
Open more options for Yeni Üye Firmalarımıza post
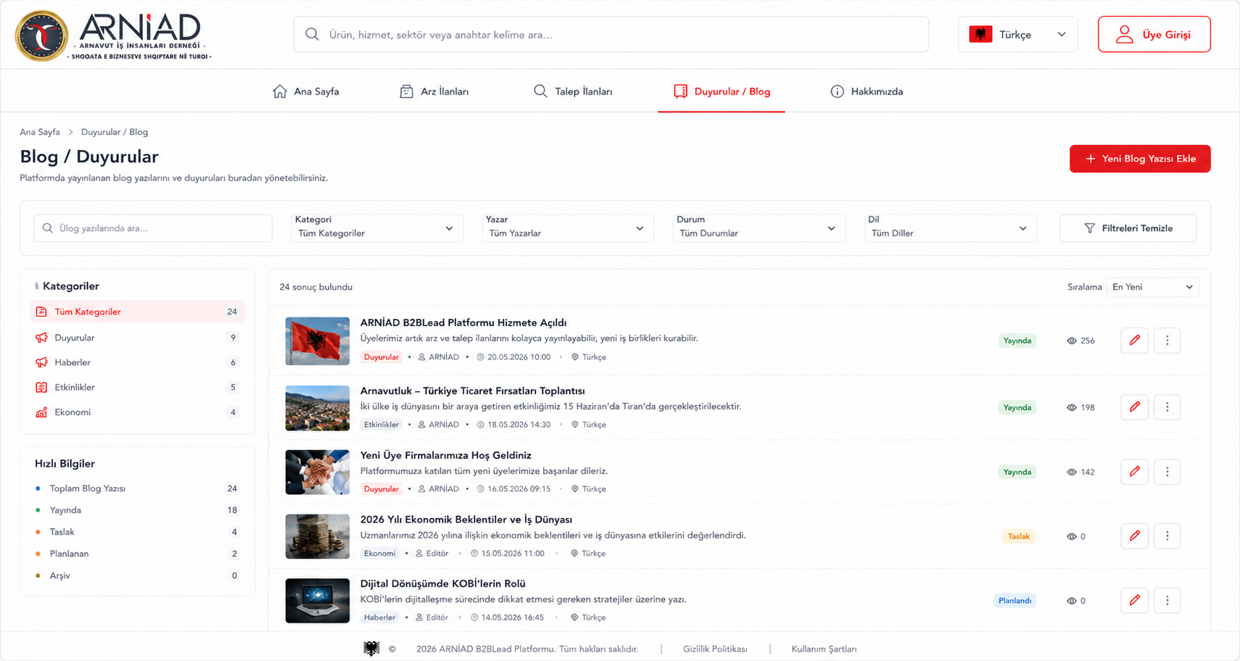point(1167,472)
